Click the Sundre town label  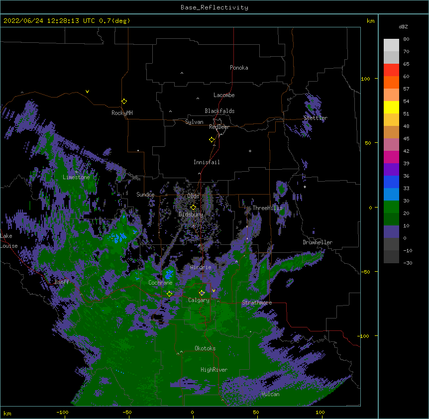tap(145, 195)
